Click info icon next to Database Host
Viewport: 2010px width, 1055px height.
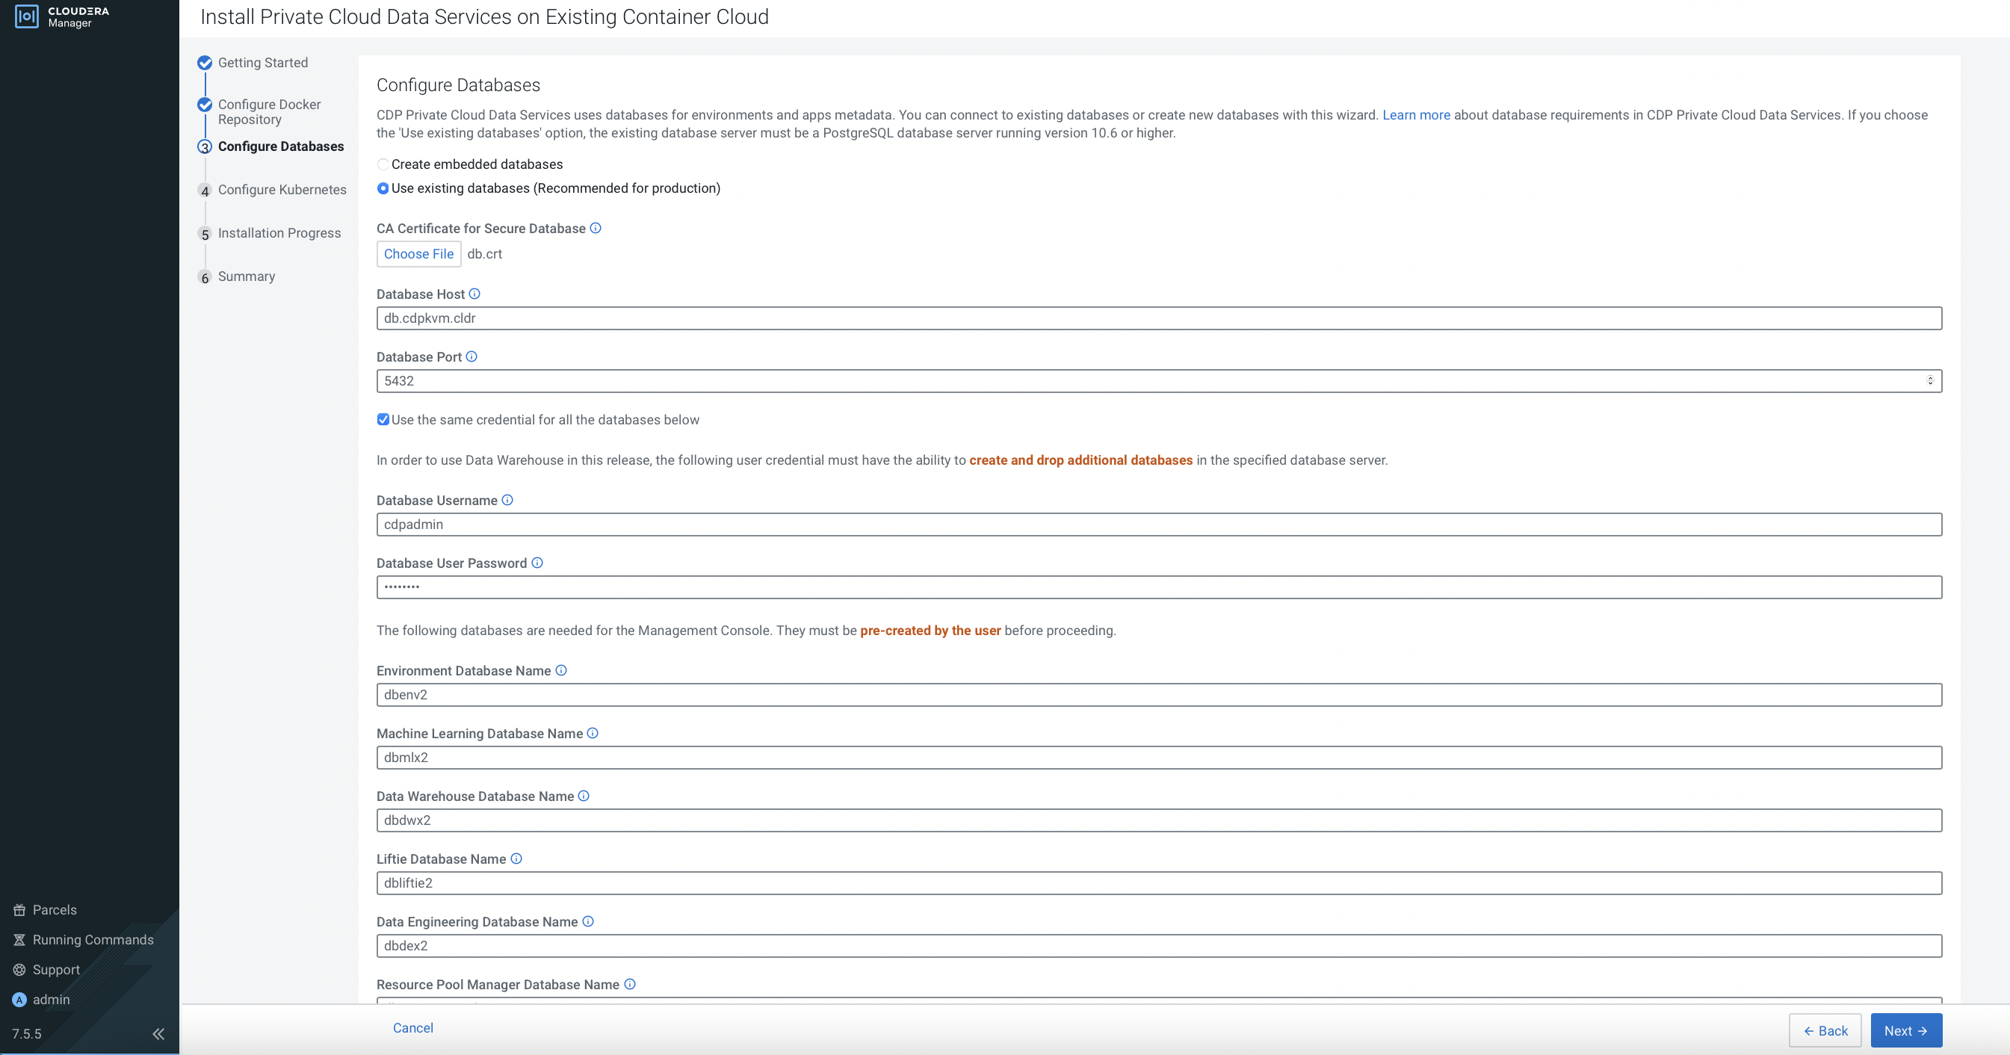coord(474,294)
